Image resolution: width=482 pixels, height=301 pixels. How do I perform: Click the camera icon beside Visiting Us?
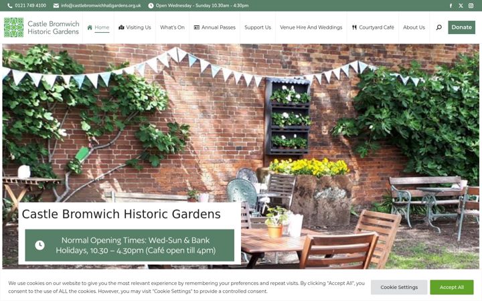[x=121, y=27]
